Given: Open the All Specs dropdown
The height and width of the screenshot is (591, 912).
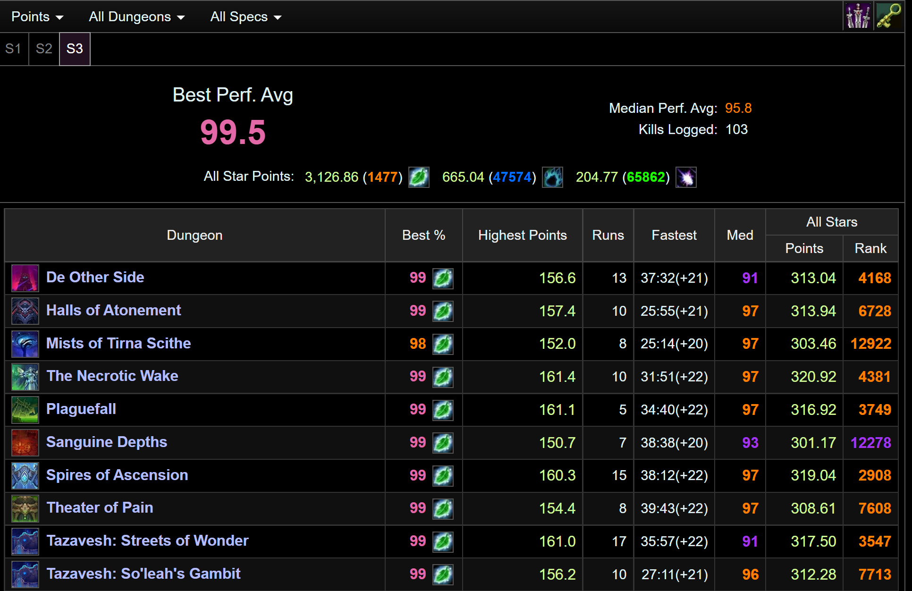Looking at the screenshot, I should (245, 17).
